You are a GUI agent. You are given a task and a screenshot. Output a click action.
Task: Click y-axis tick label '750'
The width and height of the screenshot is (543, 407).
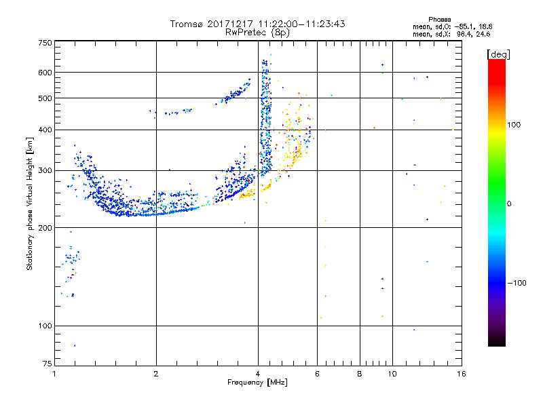(45, 43)
